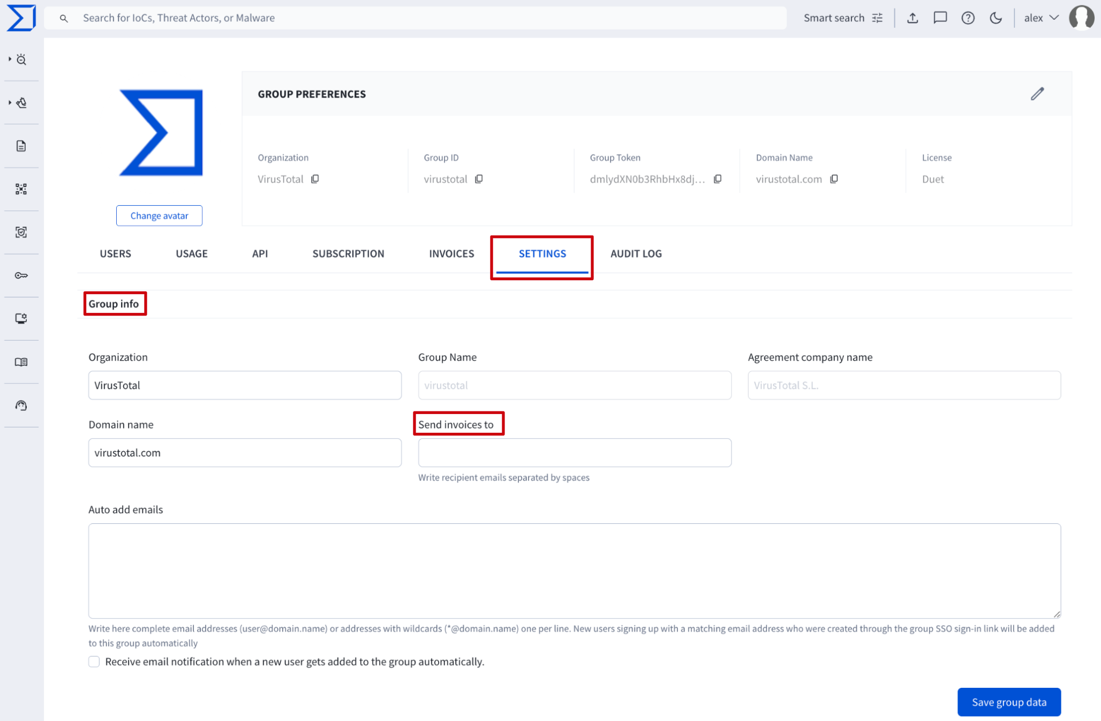This screenshot has width=1101, height=721.
Task: Switch to the AUDIT LOG tab
Action: tap(636, 254)
